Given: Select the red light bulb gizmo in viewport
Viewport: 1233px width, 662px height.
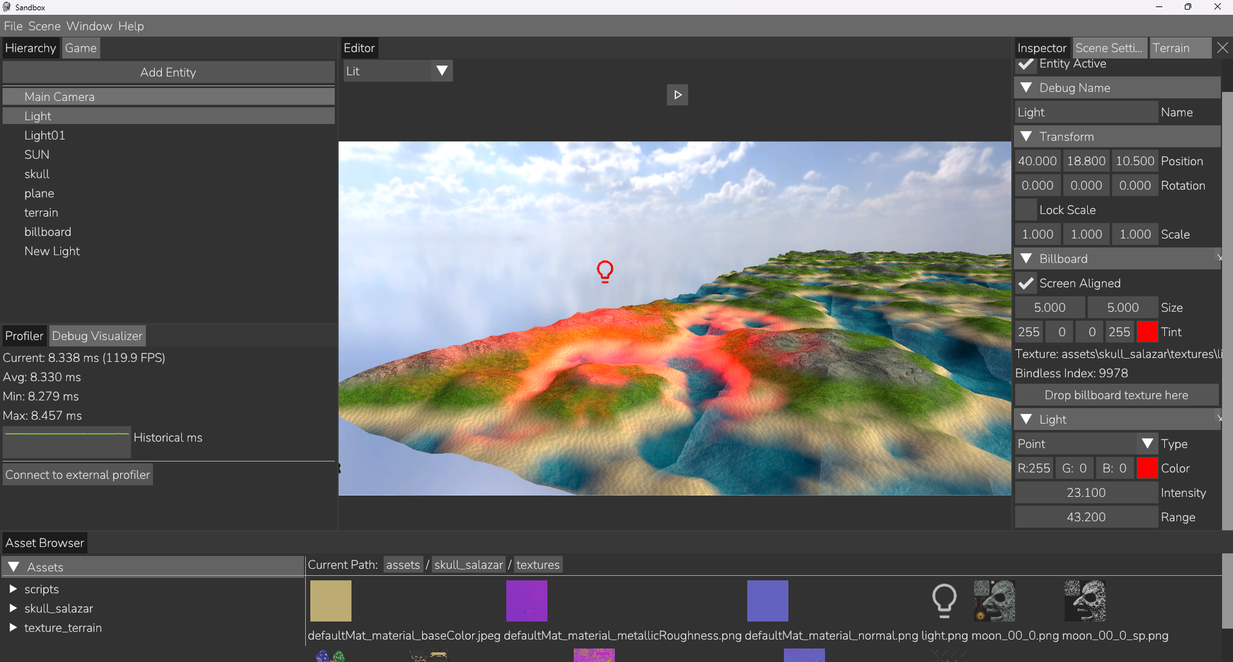Looking at the screenshot, I should click(x=605, y=272).
